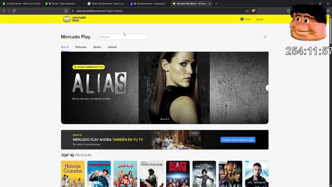Open the browser extensions puzzle icon
Viewport: 332px width, 187px height.
tap(289, 11)
